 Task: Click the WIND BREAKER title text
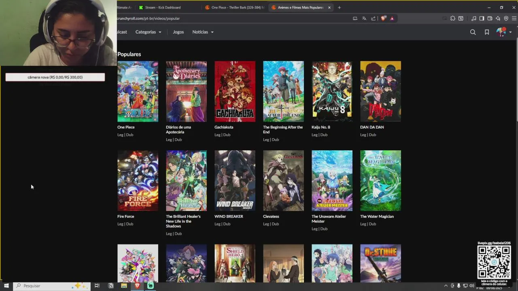point(229,217)
